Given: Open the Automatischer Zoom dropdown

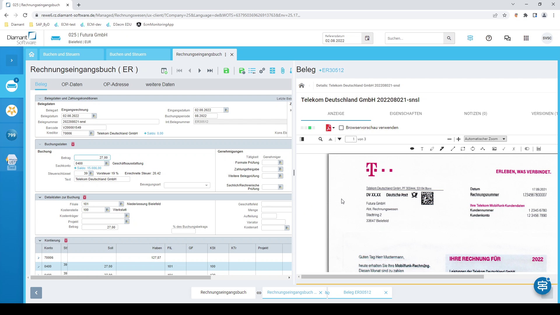Looking at the screenshot, I should 485,139.
